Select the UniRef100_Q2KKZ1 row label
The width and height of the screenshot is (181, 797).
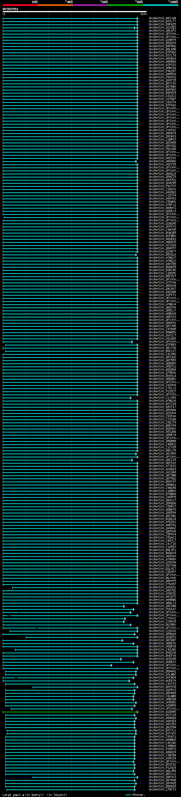pos(162,587)
